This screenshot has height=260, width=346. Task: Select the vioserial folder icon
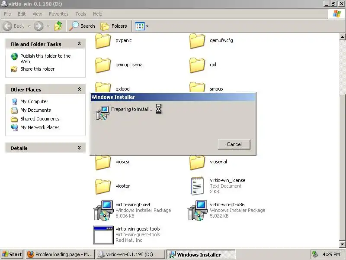197,163
